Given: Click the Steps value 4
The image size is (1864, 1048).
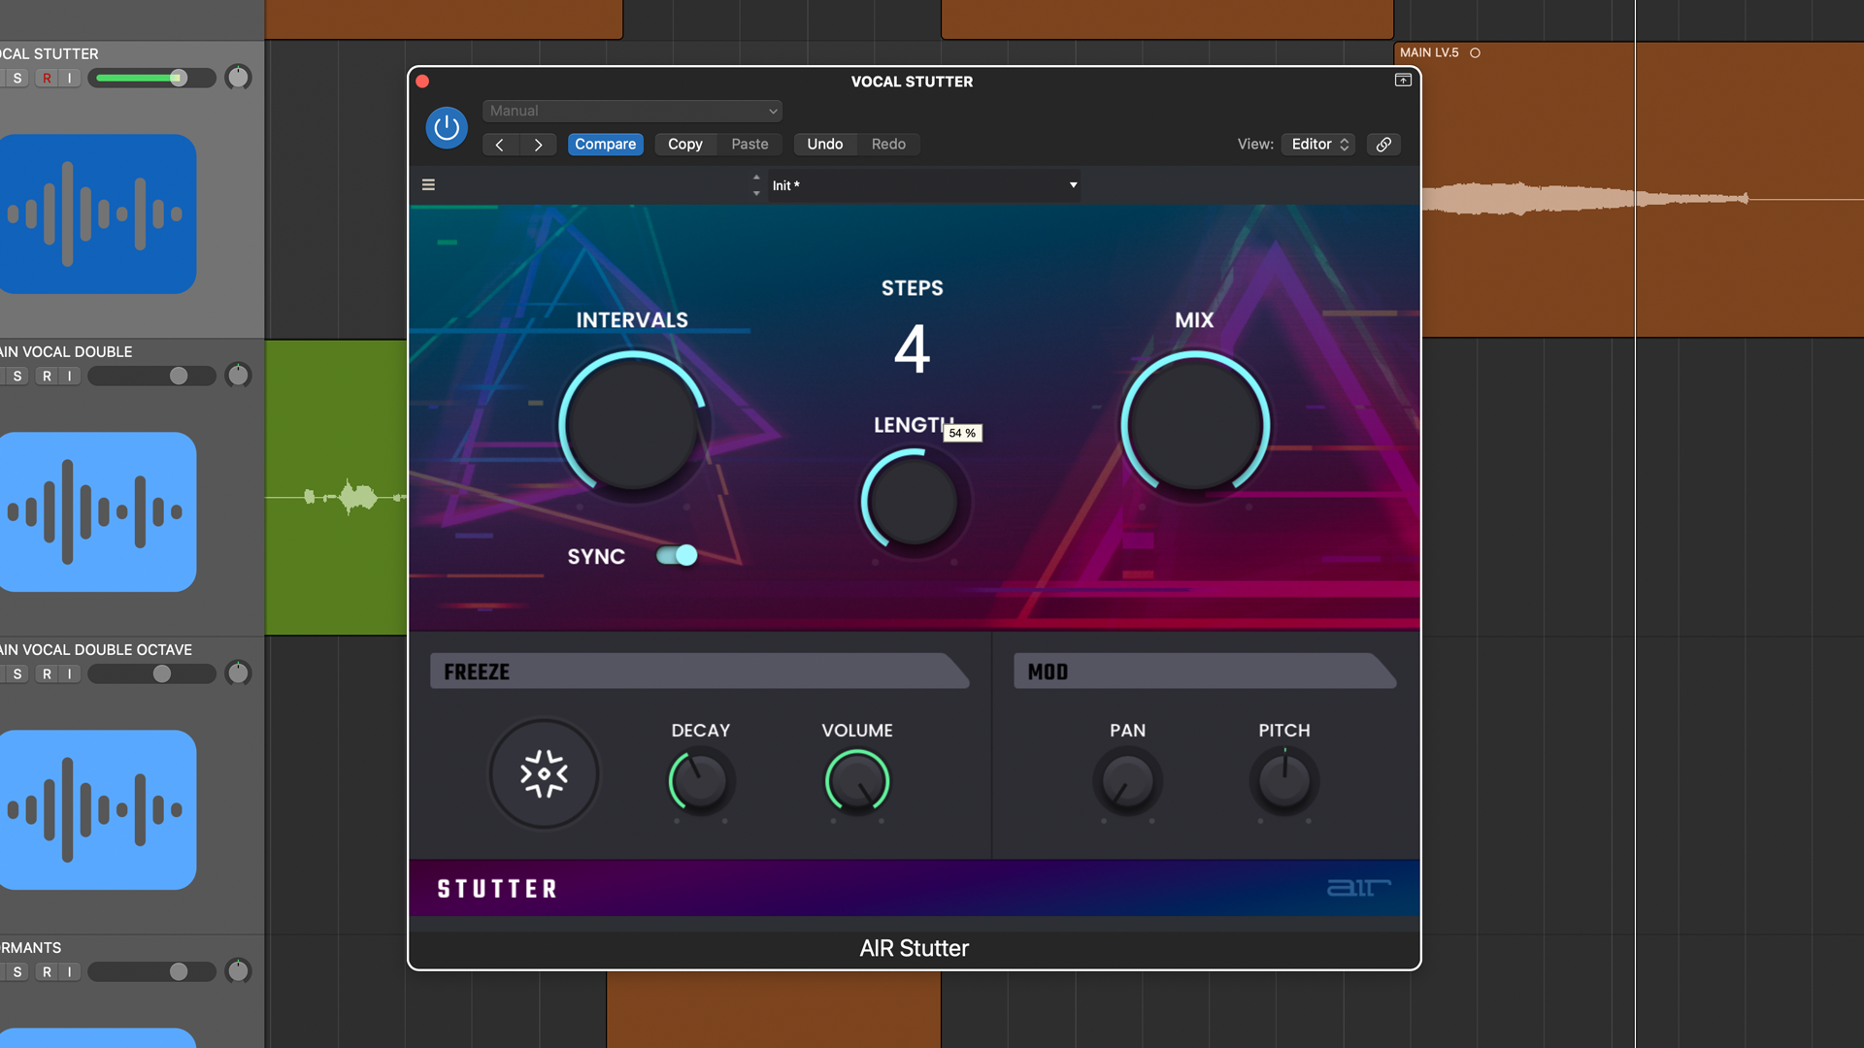Looking at the screenshot, I should 913,349.
